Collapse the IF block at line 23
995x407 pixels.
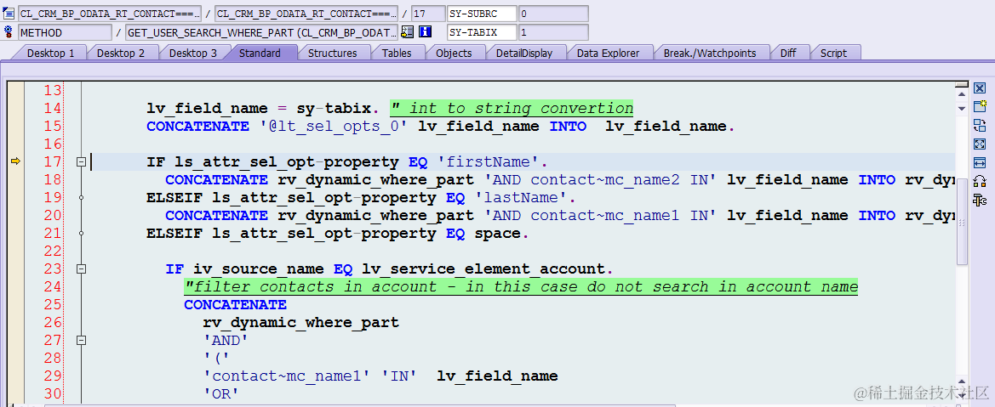[81, 269]
